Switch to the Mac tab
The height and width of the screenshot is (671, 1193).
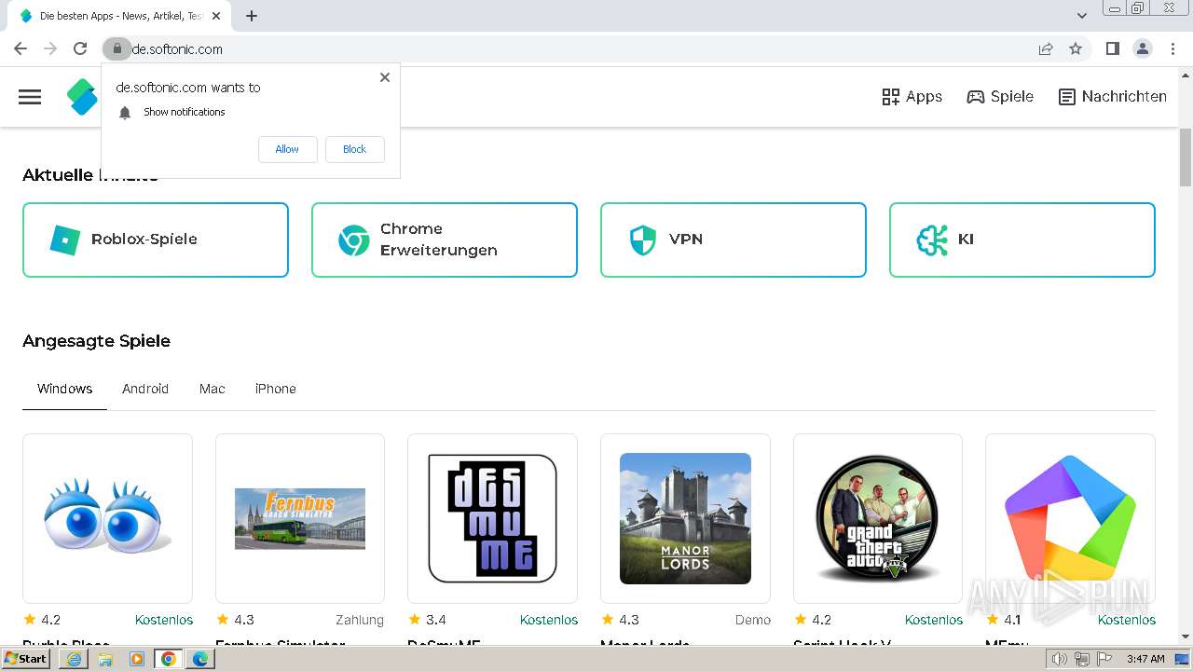[213, 389]
